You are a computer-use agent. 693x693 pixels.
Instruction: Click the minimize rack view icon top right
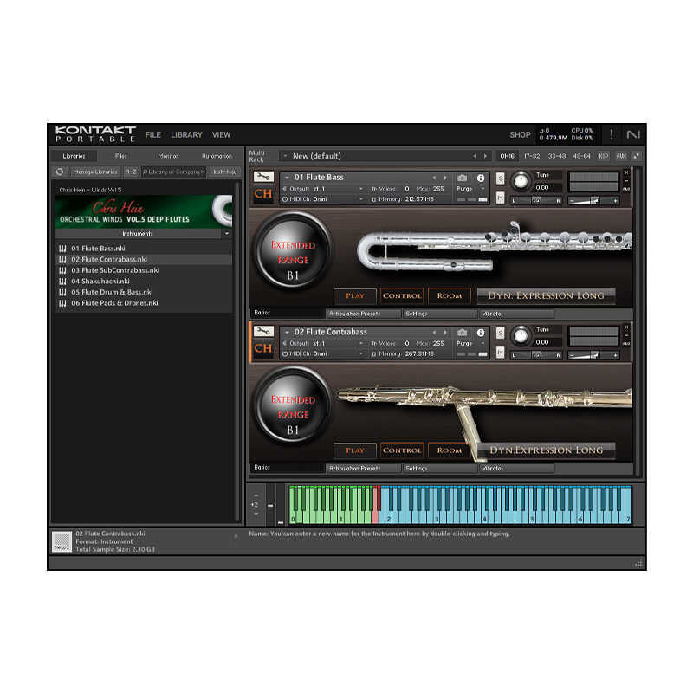(x=637, y=156)
